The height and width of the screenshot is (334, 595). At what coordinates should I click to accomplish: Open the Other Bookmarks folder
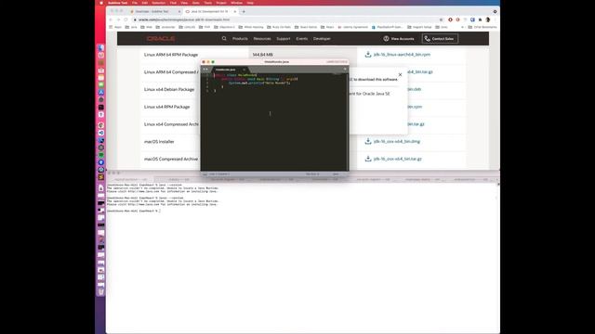tap(483, 27)
